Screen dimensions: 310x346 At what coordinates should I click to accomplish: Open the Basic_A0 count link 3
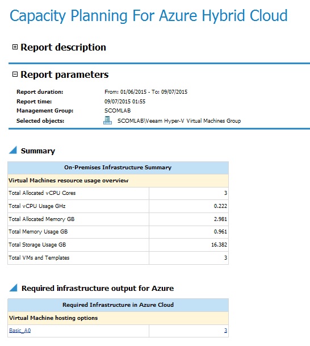(x=225, y=330)
